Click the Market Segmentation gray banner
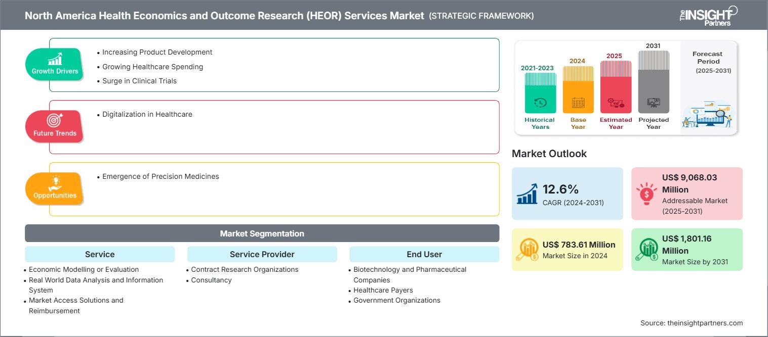 click(262, 233)
